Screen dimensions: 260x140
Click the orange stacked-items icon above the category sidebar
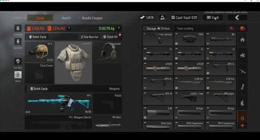click(243, 28)
